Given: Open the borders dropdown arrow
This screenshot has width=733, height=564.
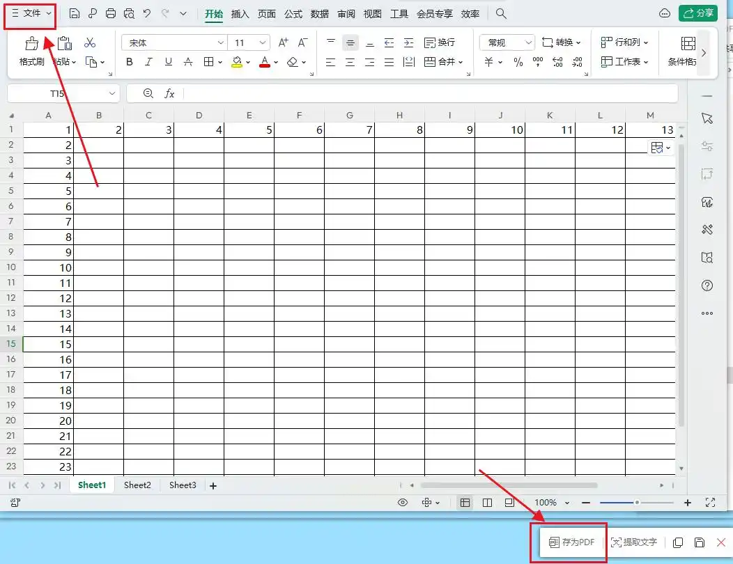Looking at the screenshot, I should [x=219, y=62].
